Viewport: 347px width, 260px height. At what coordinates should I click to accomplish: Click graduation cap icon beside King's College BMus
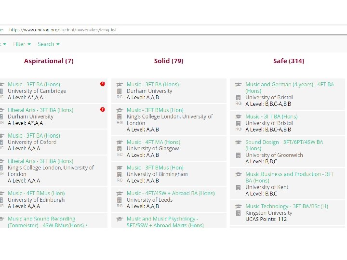click(x=120, y=110)
